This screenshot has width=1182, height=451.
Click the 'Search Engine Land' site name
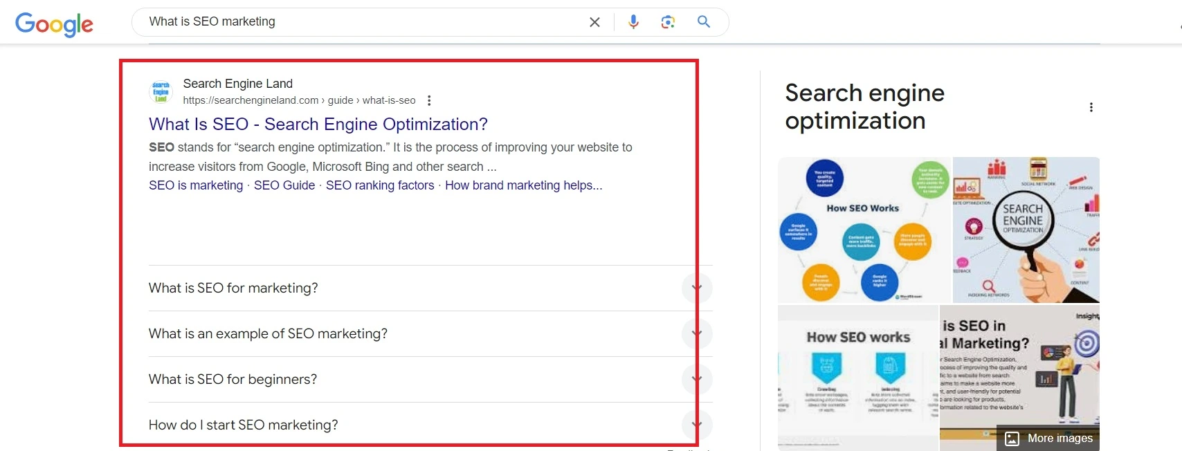pos(238,84)
